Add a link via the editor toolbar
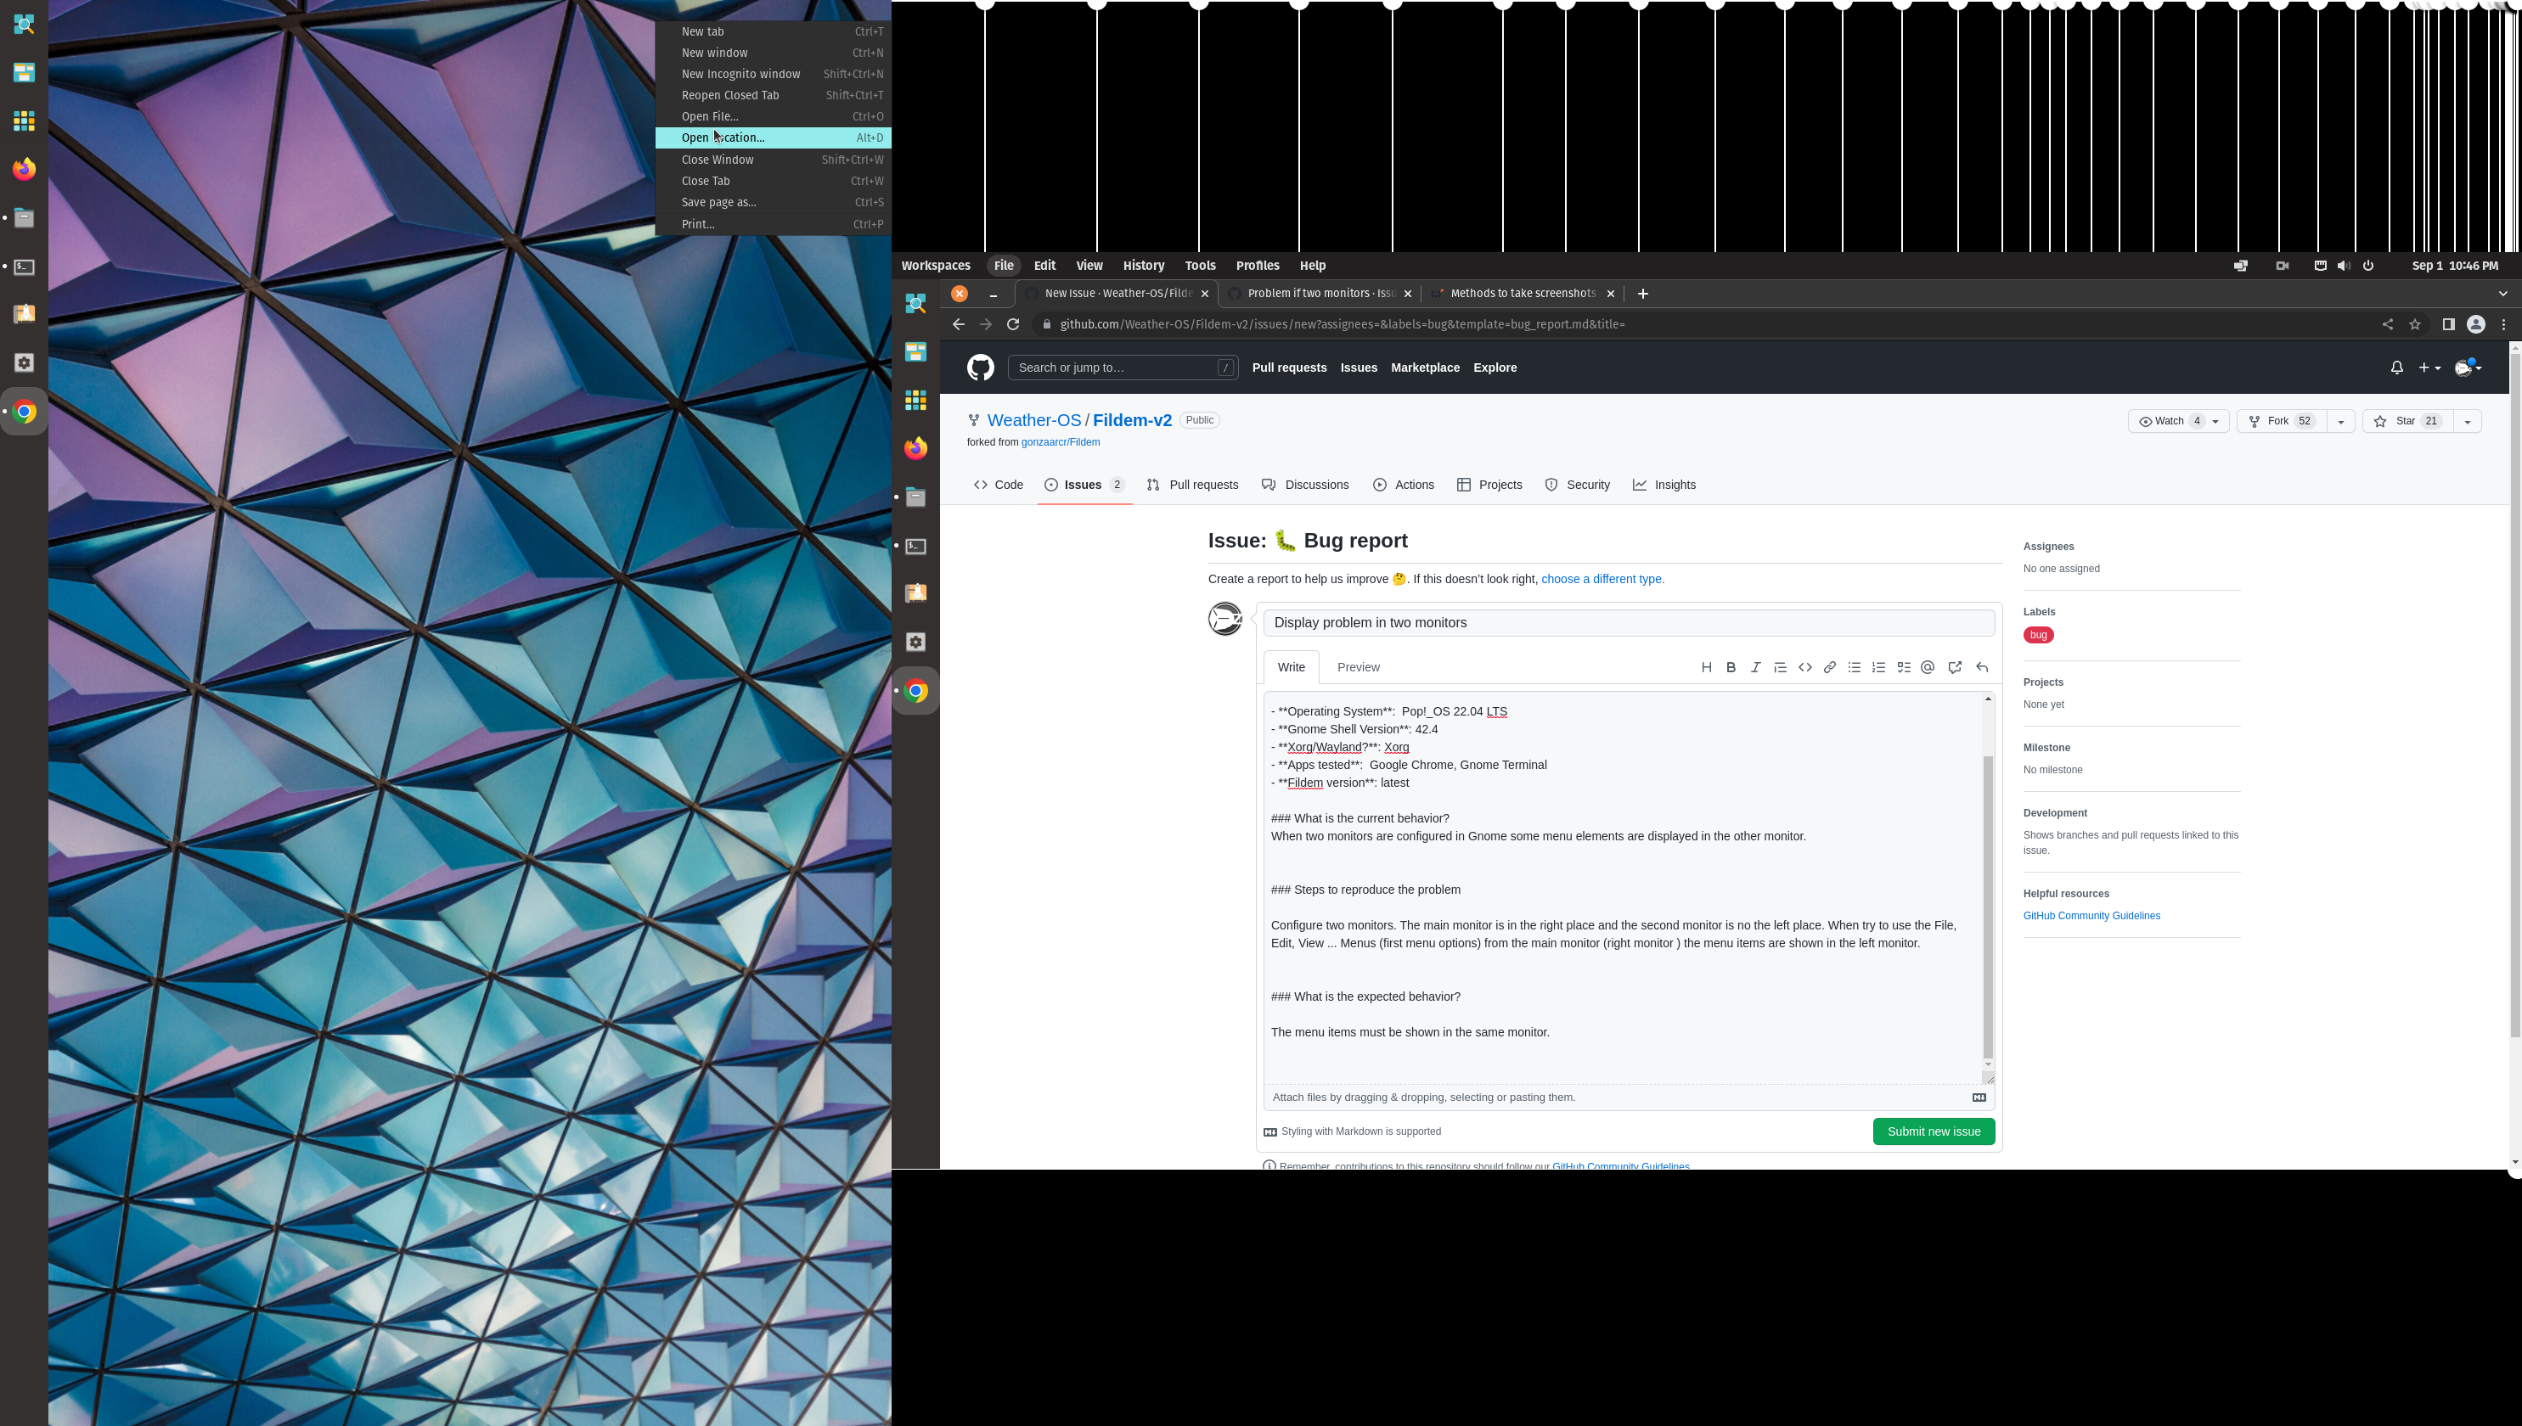 (x=1829, y=667)
